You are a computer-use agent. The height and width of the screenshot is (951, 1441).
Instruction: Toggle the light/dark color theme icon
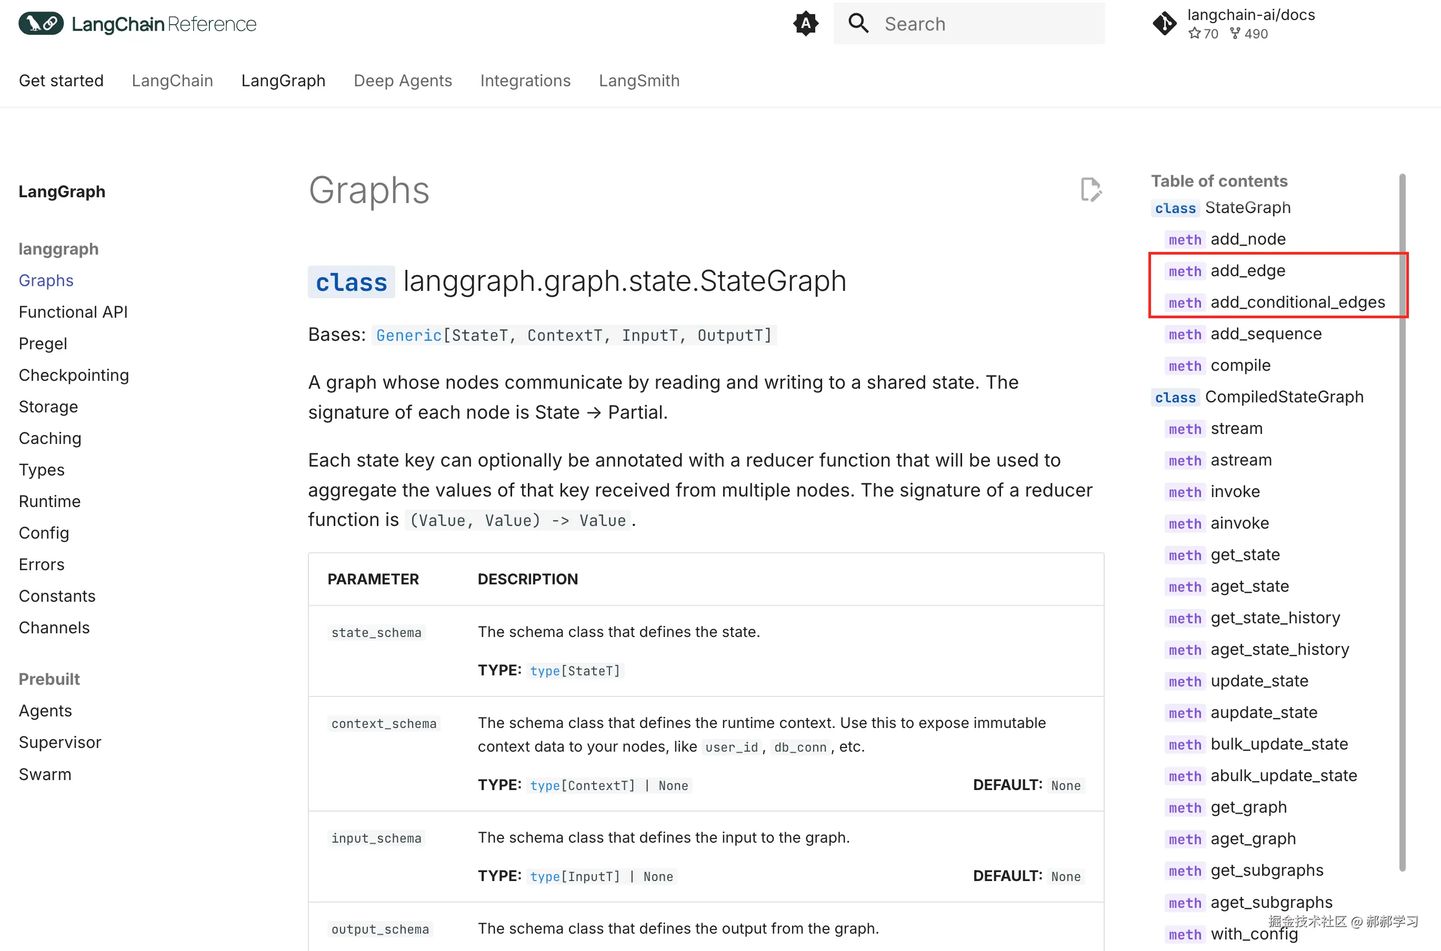(x=805, y=24)
